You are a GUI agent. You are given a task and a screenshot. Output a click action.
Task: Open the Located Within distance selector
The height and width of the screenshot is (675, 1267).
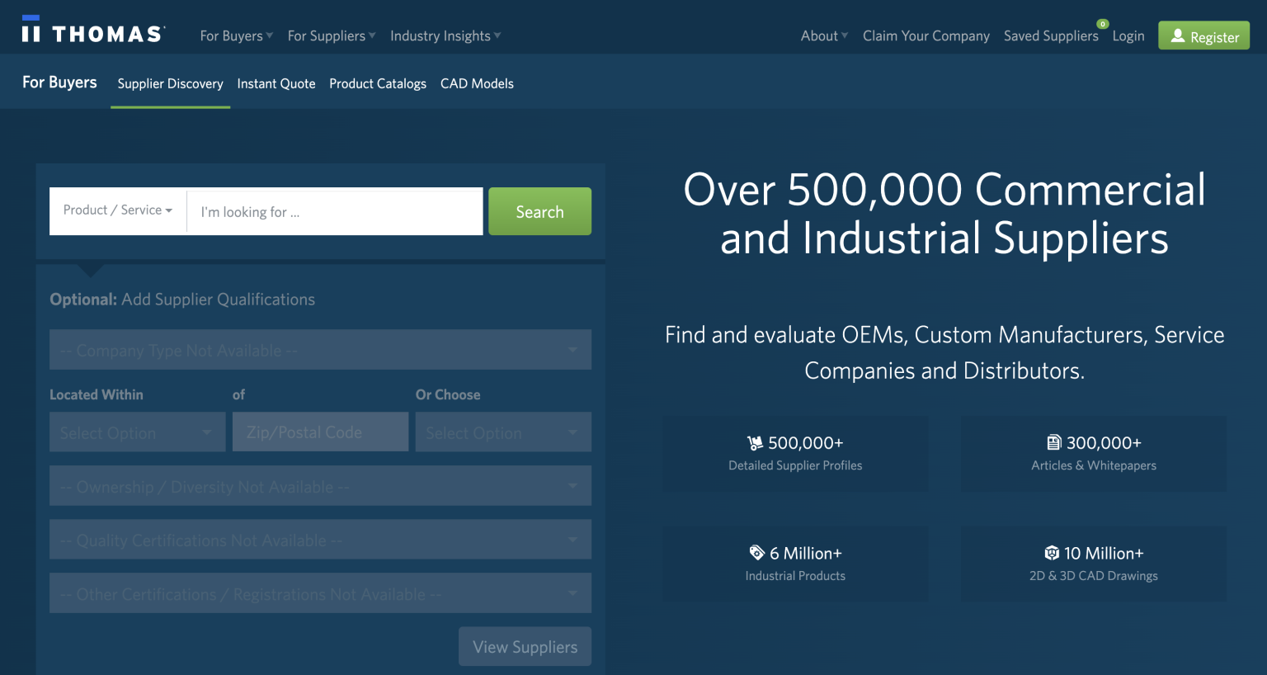tap(137, 432)
